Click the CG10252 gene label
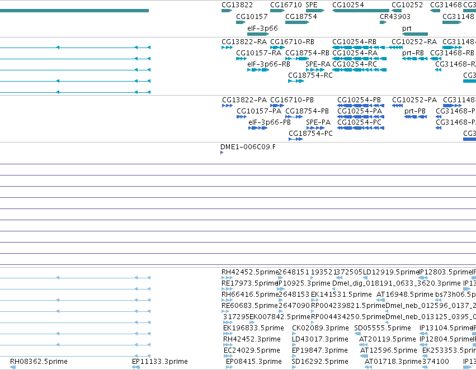476x370 pixels. (x=407, y=5)
